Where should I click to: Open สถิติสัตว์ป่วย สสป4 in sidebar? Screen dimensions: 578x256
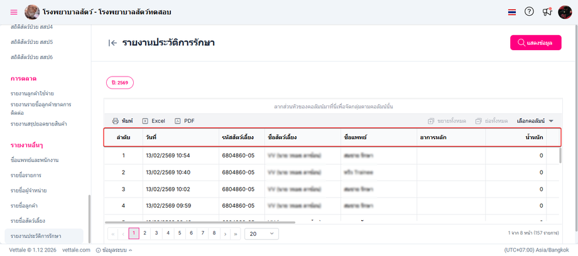31,27
